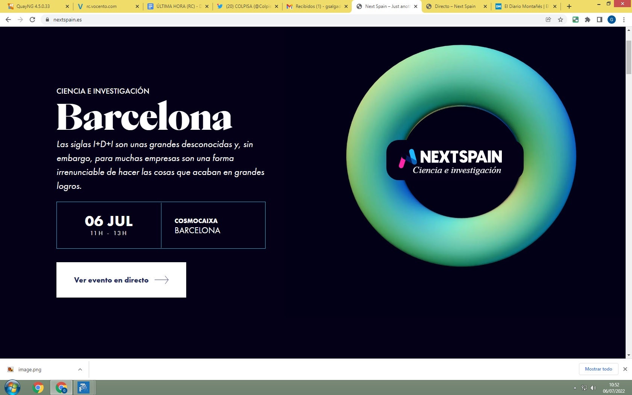This screenshot has height=395, width=632.
Task: Open the Chrome extensions puzzle icon
Action: tap(588, 20)
